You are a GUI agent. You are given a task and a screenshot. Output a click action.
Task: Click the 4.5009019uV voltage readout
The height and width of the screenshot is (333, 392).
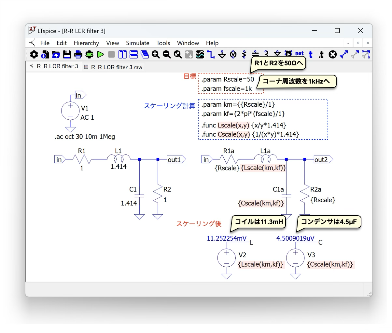point(296,238)
